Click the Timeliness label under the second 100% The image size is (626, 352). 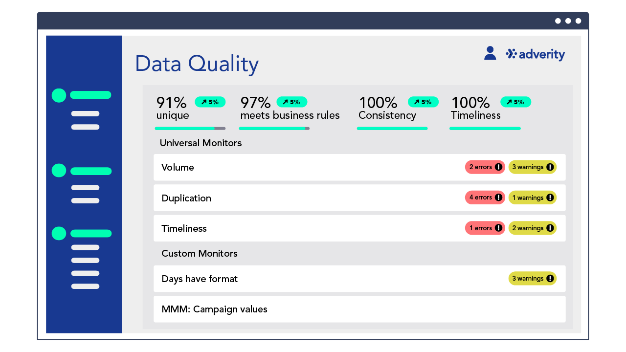(476, 115)
